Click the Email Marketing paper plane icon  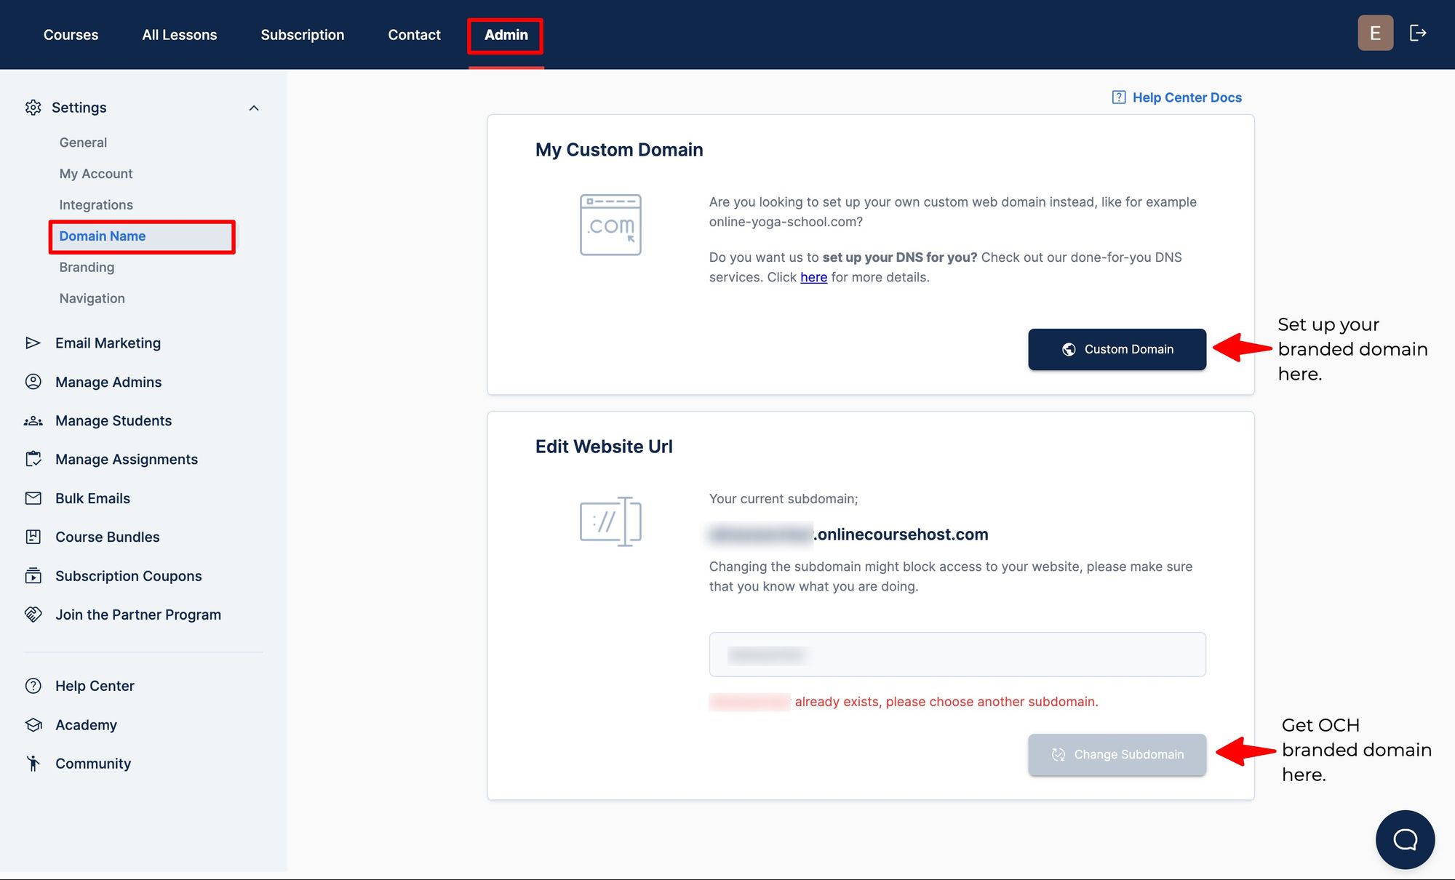click(x=33, y=343)
